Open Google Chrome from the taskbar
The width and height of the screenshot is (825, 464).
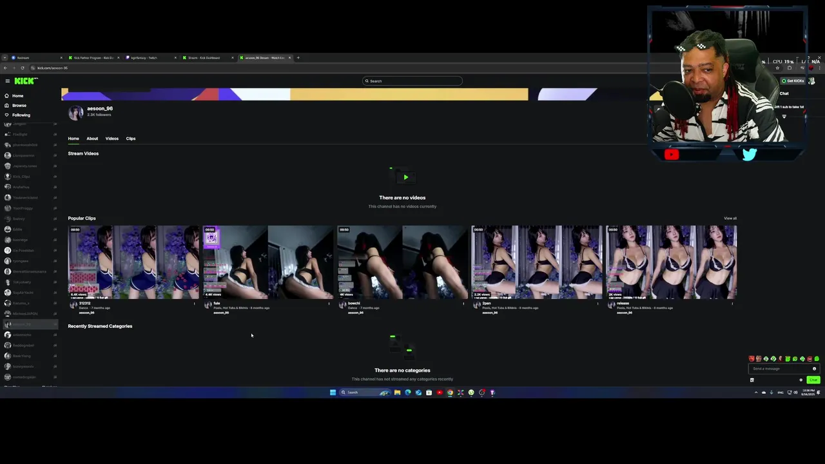450,392
